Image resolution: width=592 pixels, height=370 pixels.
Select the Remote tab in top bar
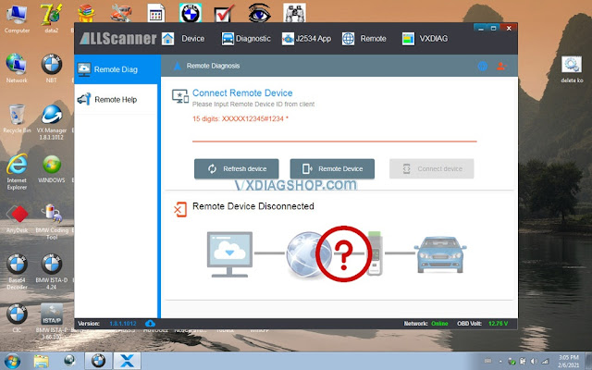(x=364, y=39)
